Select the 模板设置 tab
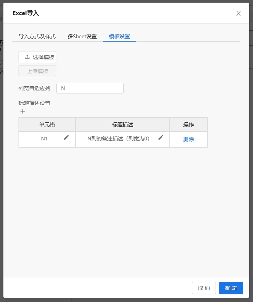The image size is (253, 302). pyautogui.click(x=120, y=36)
